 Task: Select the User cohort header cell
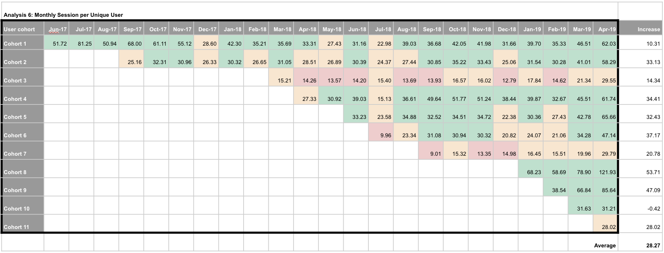click(20, 29)
